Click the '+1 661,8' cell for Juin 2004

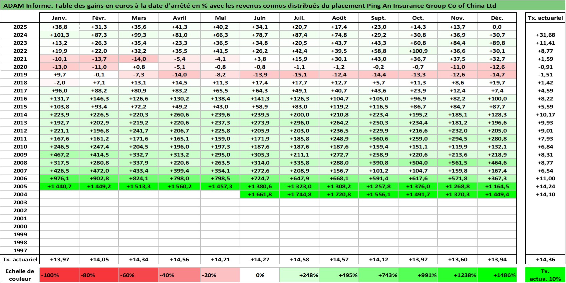coord(260,194)
